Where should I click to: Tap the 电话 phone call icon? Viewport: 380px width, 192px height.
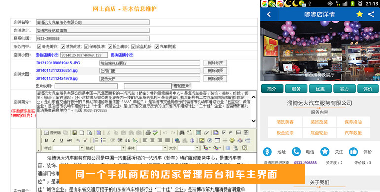click(x=296, y=152)
